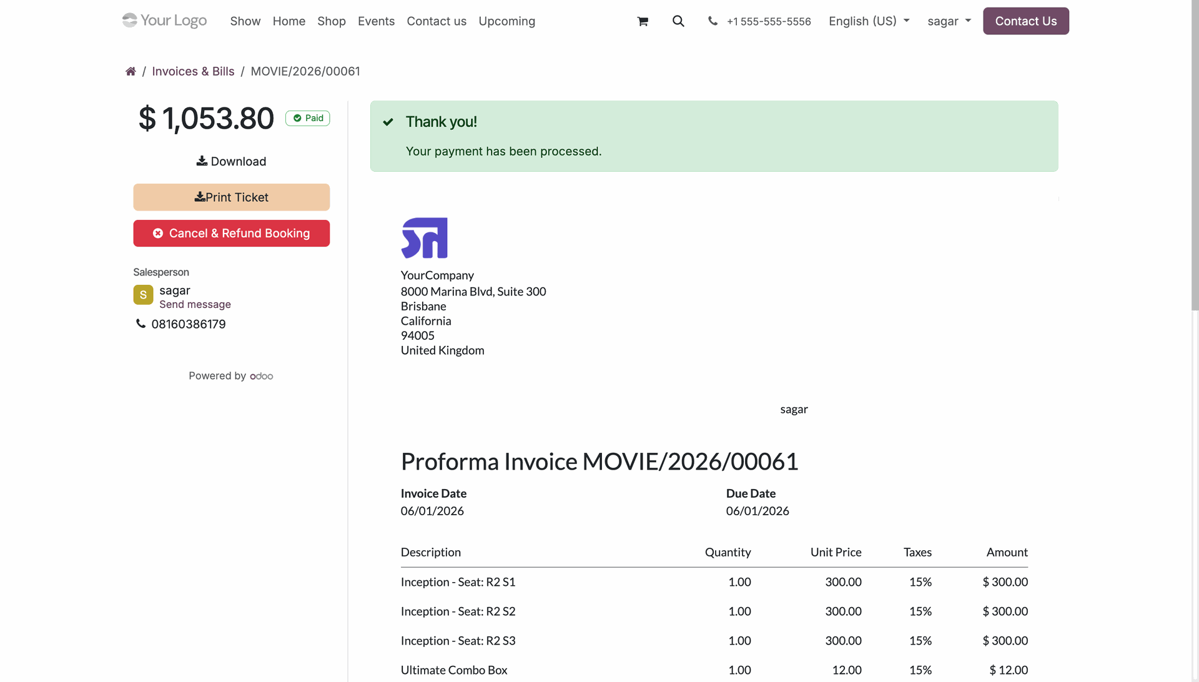Open the Show menu item
1199x682 pixels.
(245, 21)
